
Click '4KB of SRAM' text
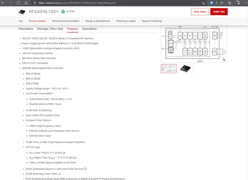click(x=33, y=79)
